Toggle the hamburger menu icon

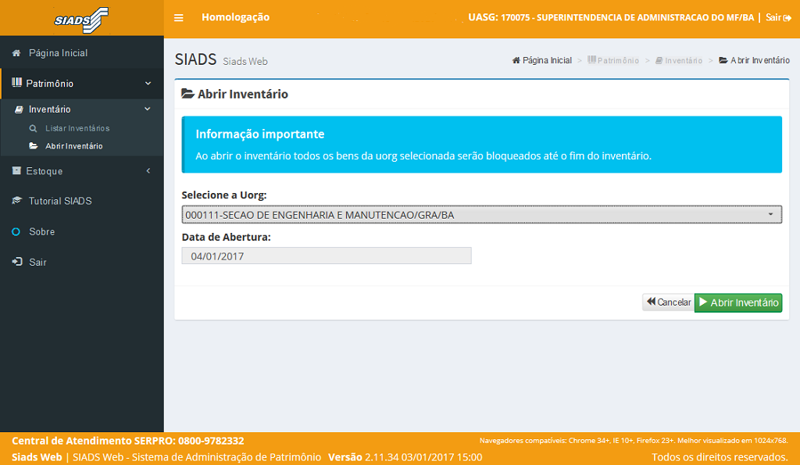179,18
